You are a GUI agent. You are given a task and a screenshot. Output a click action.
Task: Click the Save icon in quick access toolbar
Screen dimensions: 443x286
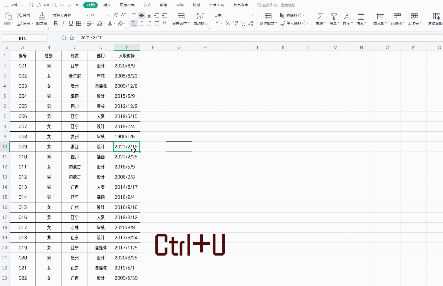point(31,5)
